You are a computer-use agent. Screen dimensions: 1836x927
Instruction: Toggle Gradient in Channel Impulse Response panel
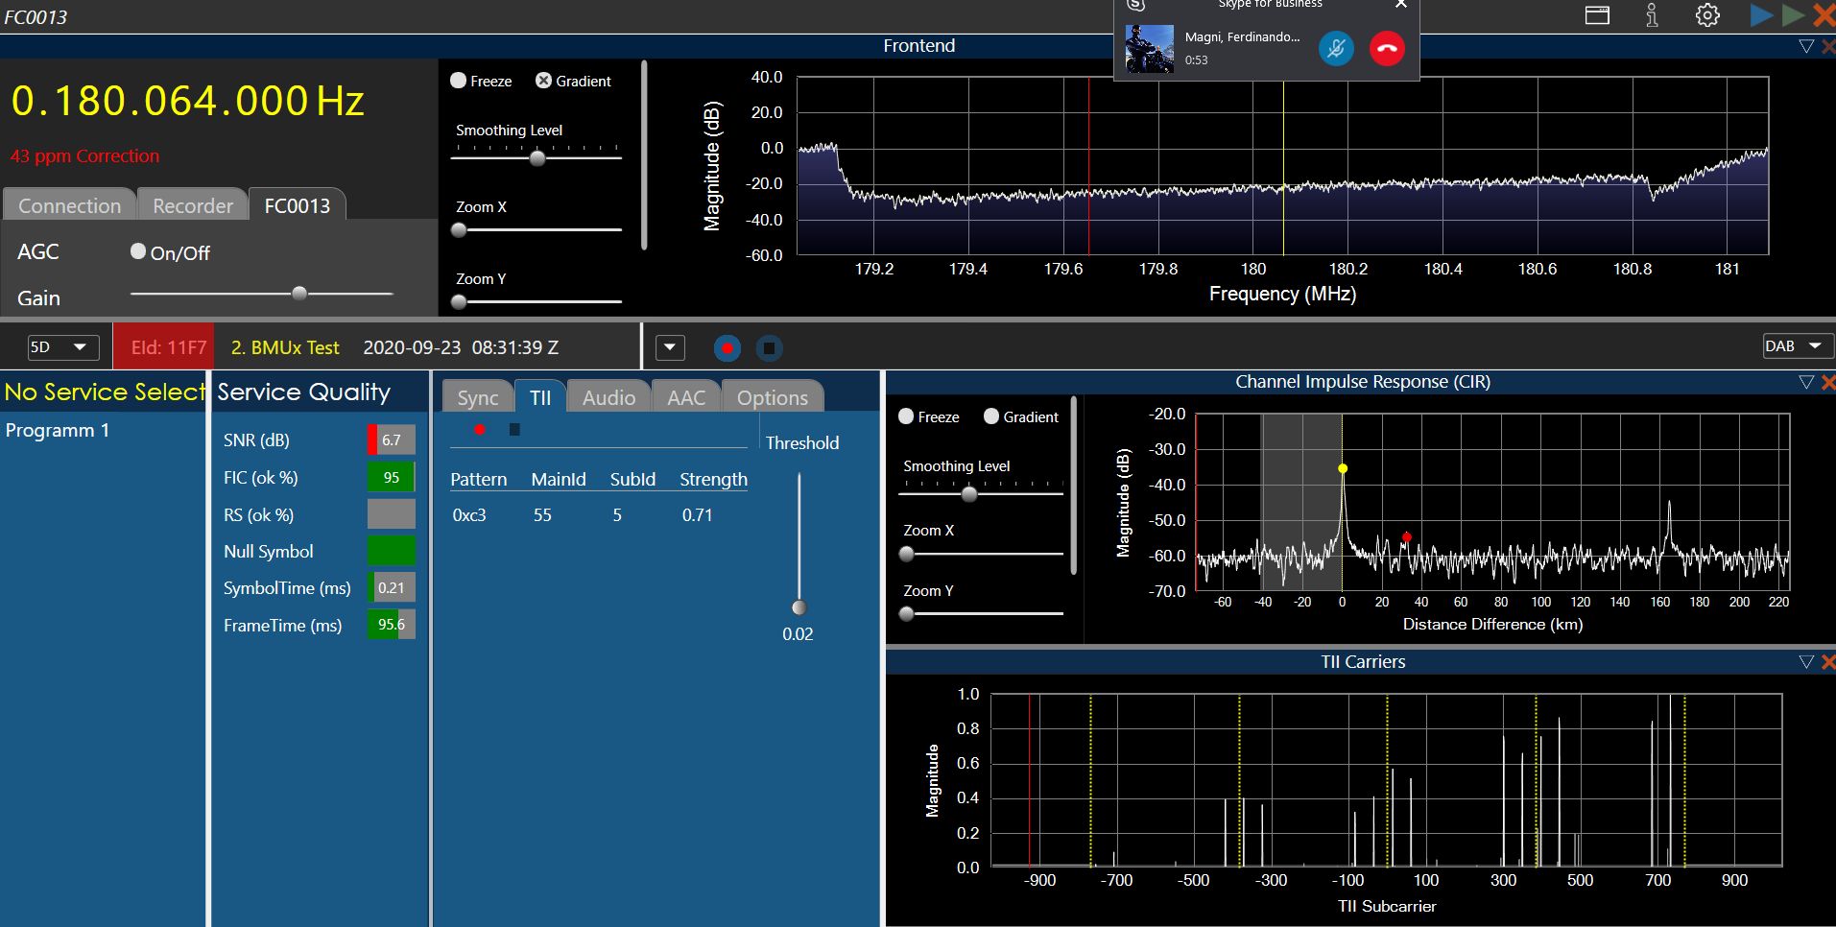(x=991, y=416)
